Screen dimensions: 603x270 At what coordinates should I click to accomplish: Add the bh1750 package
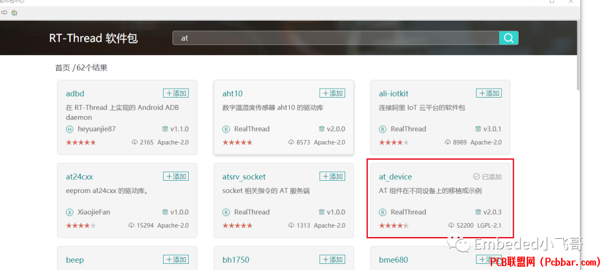click(x=332, y=259)
